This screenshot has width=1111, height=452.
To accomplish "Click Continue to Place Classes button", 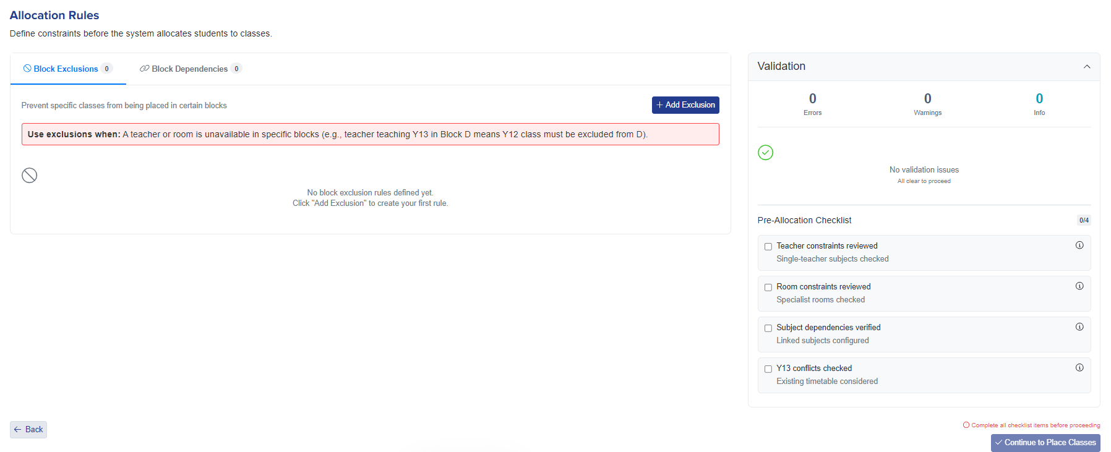I will point(1045,443).
